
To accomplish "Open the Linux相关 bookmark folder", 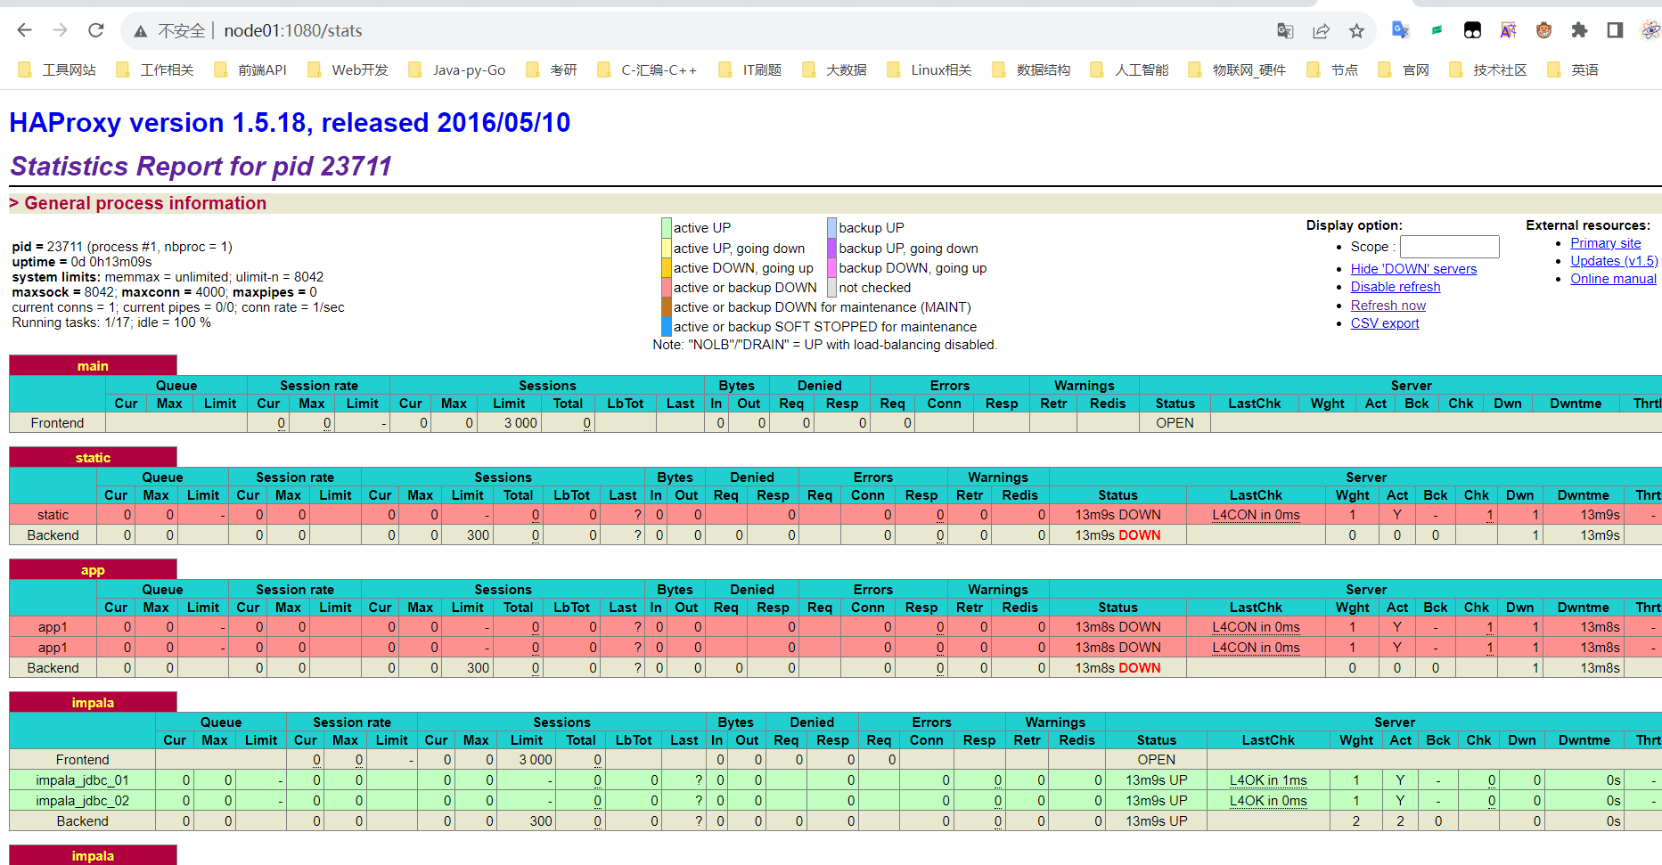I will (x=929, y=69).
